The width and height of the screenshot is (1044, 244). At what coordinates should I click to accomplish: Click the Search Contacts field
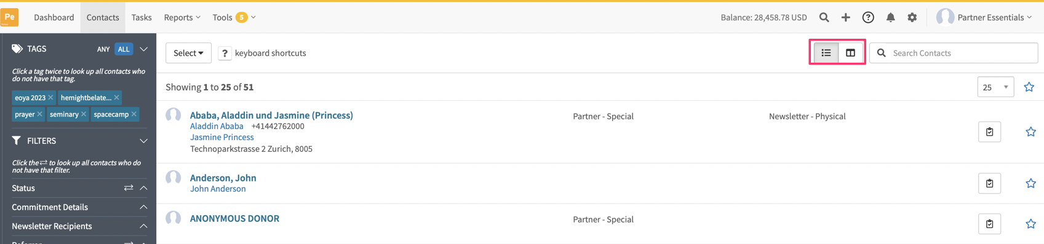pos(954,53)
